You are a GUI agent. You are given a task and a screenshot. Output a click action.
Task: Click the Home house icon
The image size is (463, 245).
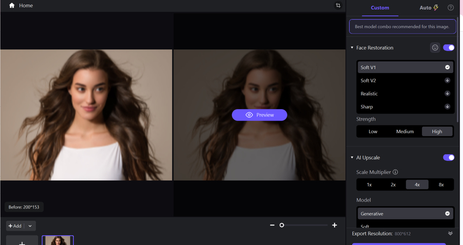tap(12, 5)
